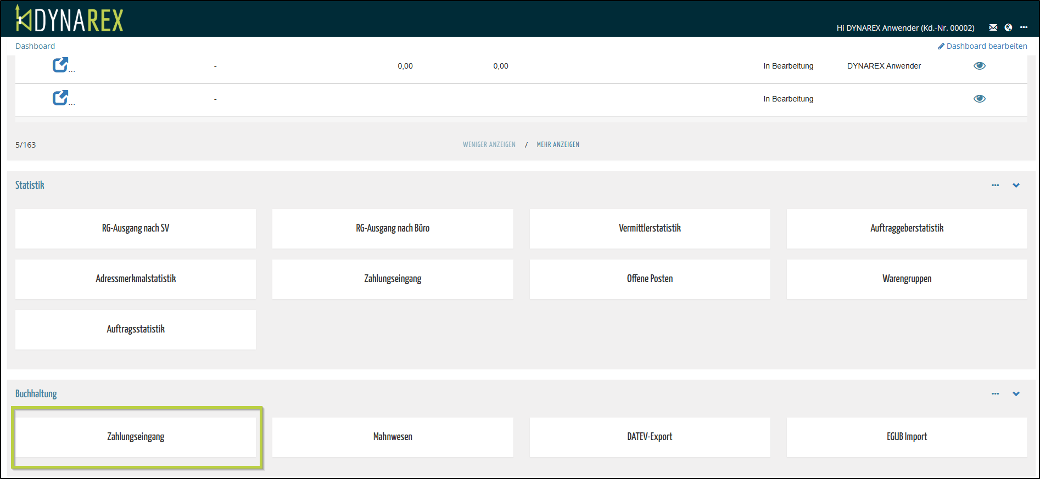Open the Mahnwesen tile
The width and height of the screenshot is (1040, 479).
[x=393, y=437]
